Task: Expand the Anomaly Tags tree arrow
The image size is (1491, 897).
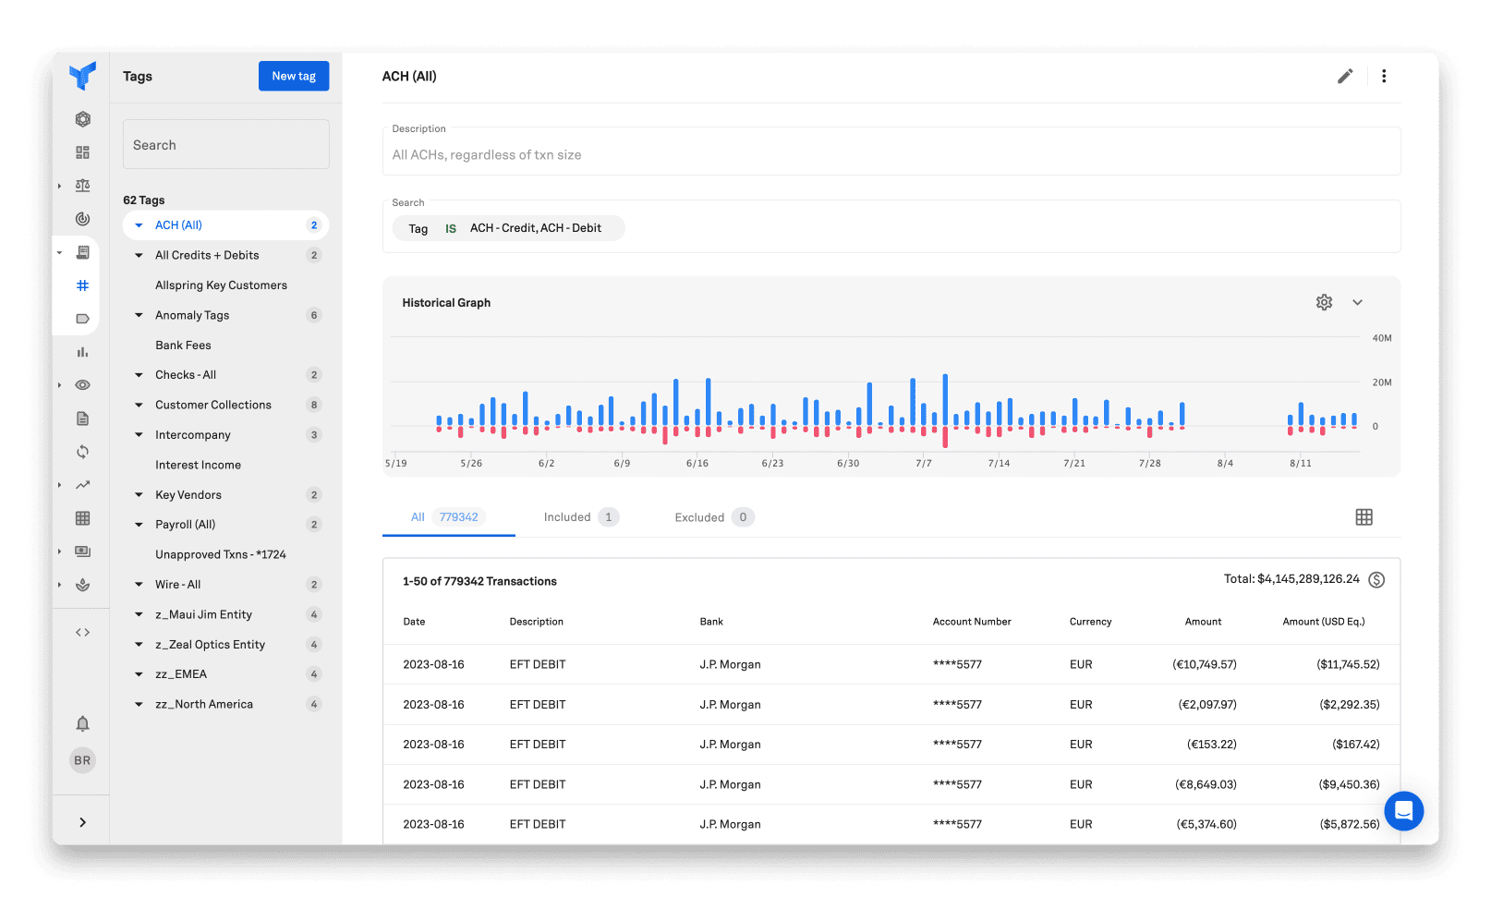Action: pyautogui.click(x=139, y=316)
